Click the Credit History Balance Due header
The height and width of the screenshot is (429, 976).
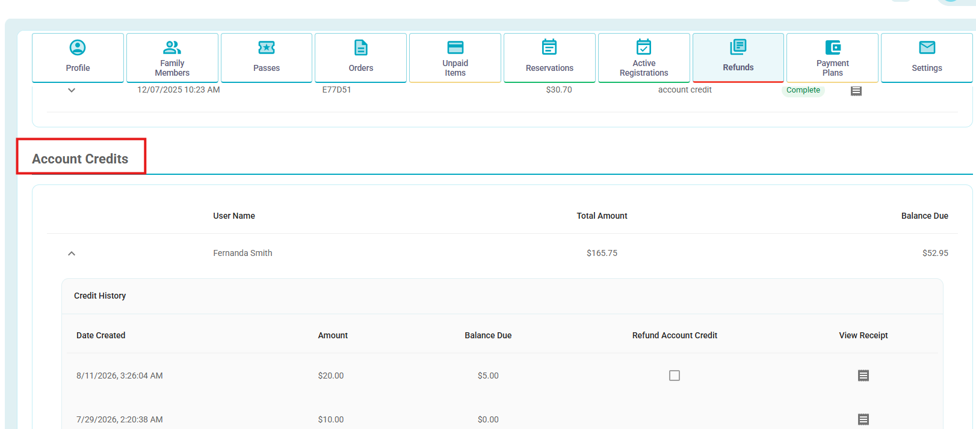[x=488, y=335]
